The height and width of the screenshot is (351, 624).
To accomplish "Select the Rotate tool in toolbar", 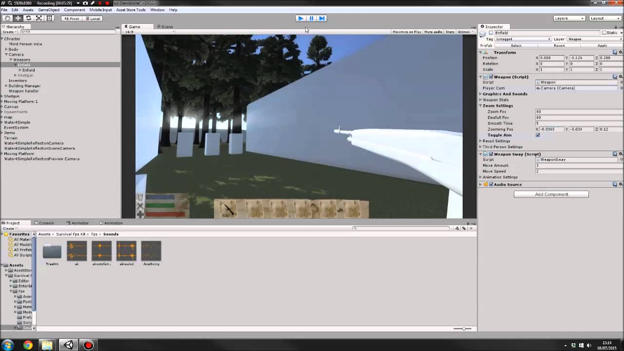I will [x=28, y=19].
